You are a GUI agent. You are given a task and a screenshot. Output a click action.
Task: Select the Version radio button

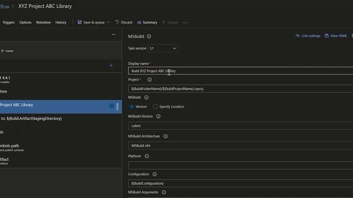pos(132,107)
